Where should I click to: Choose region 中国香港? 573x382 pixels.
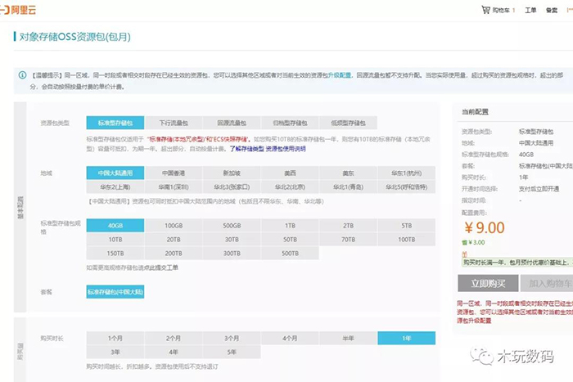(x=174, y=173)
